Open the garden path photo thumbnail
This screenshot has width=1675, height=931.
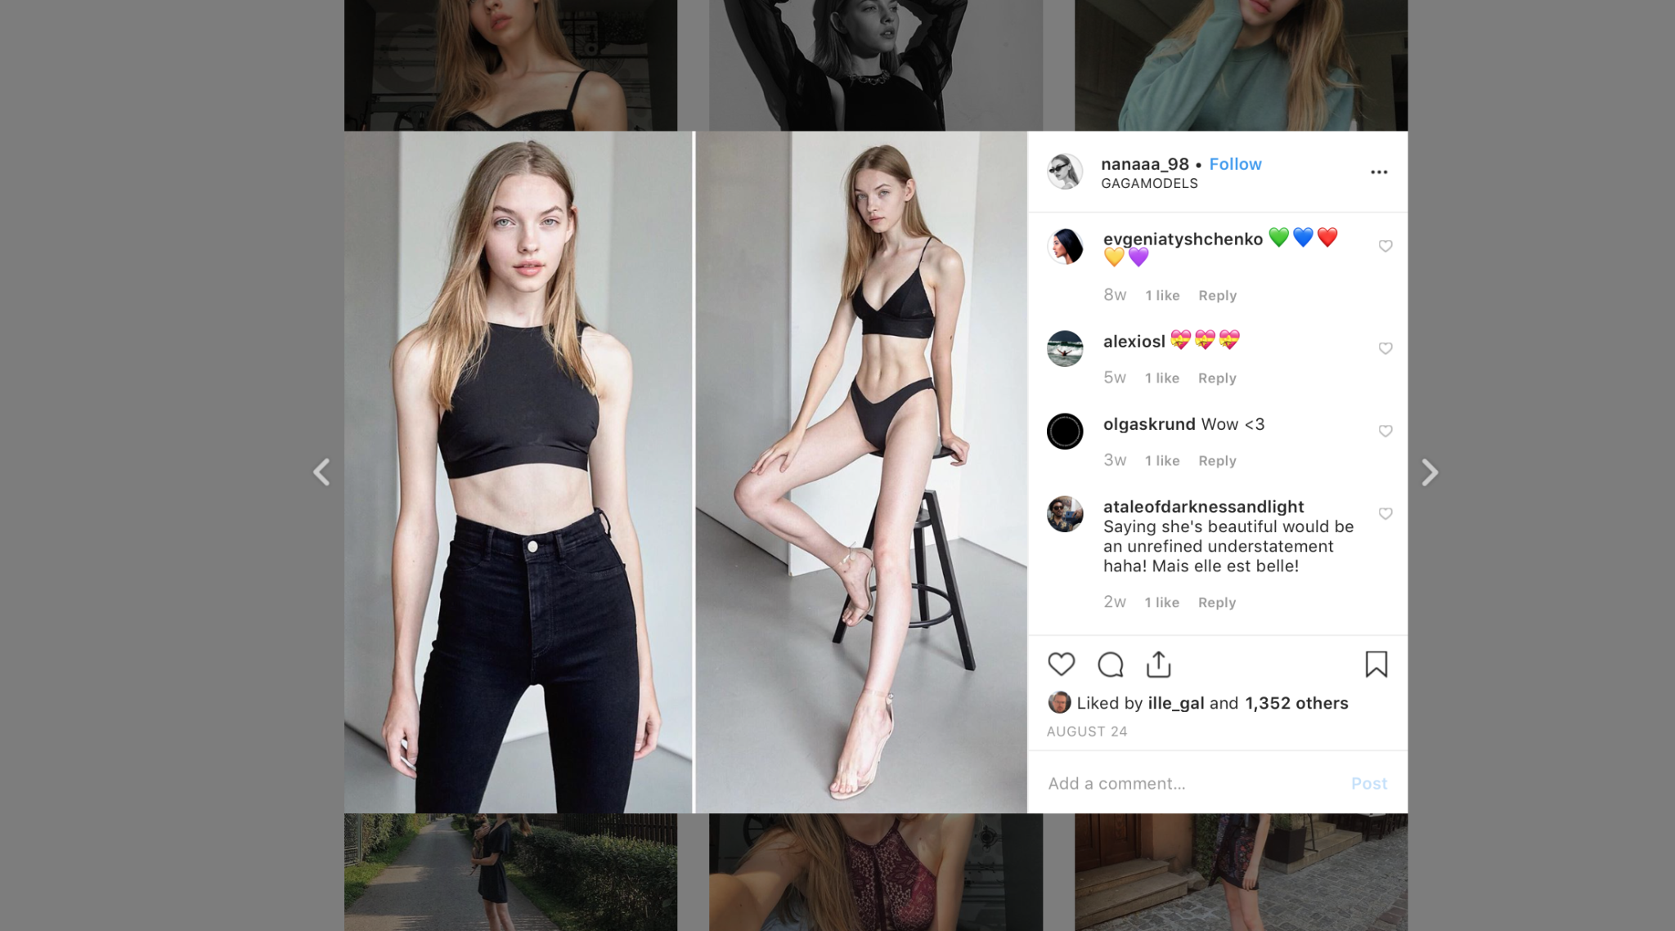(x=510, y=872)
